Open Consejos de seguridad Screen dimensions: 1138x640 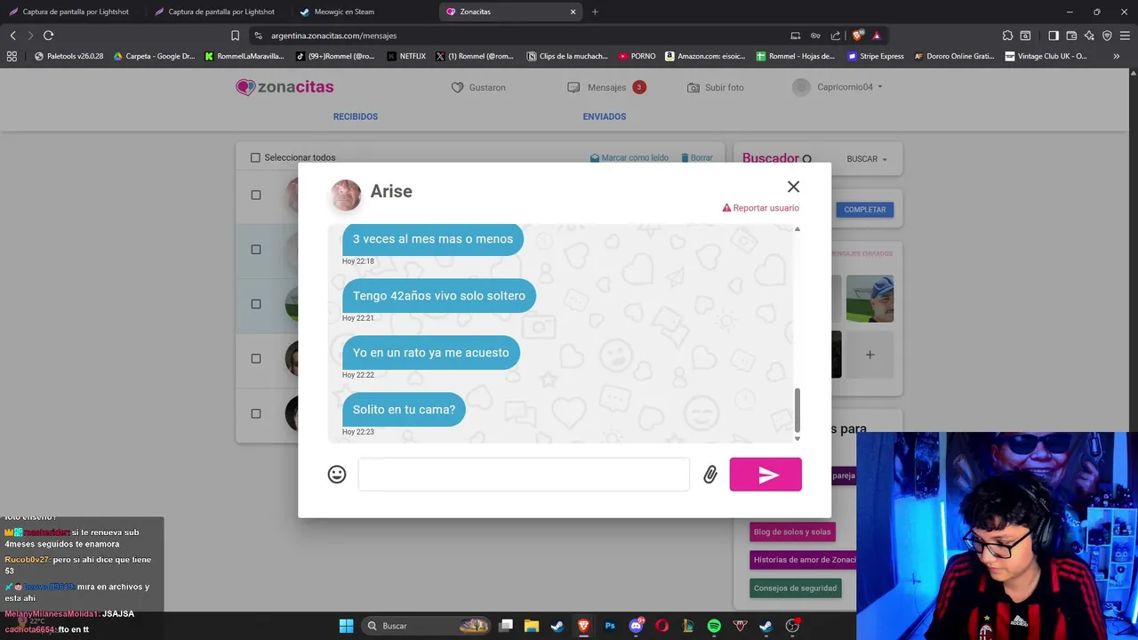(x=795, y=588)
